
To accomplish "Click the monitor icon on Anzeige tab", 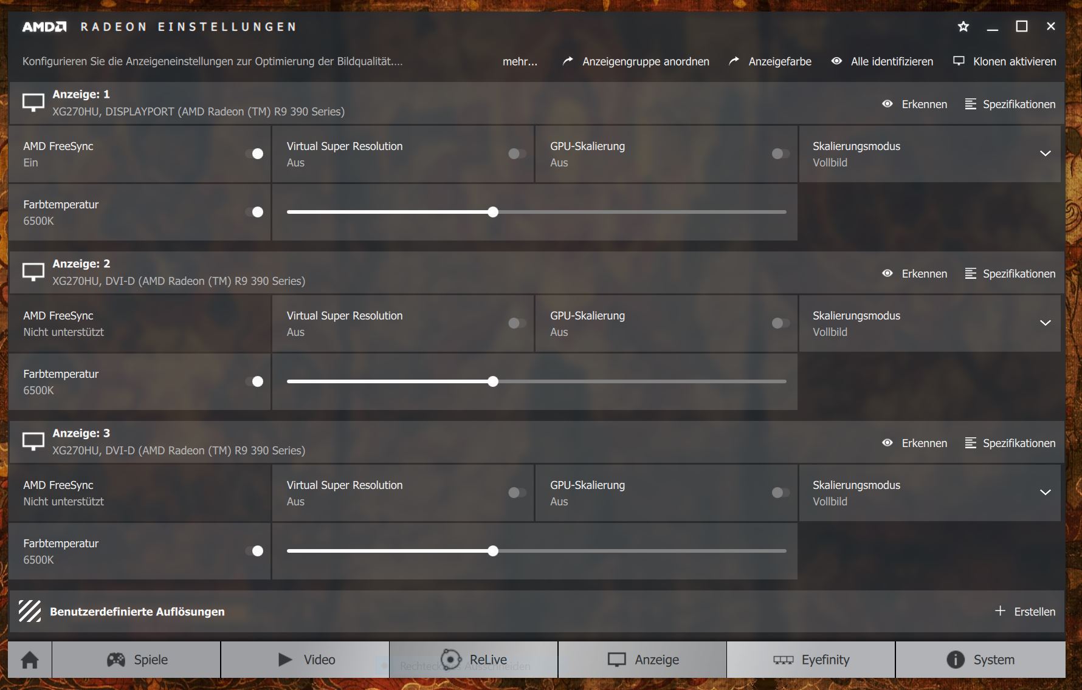I will pyautogui.click(x=617, y=660).
